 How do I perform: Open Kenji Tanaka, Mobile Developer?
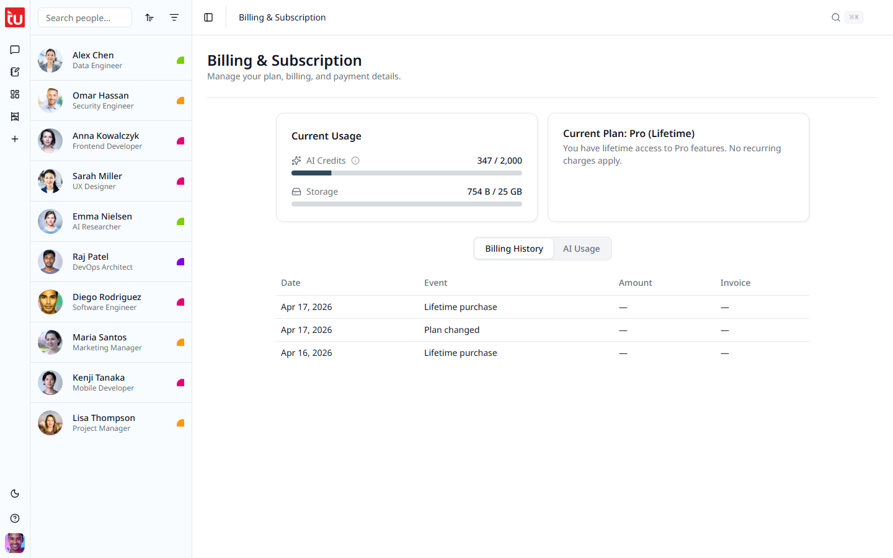point(111,383)
